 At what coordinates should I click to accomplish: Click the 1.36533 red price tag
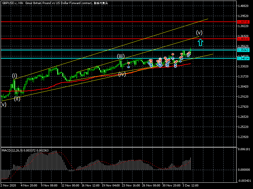point(243,39)
